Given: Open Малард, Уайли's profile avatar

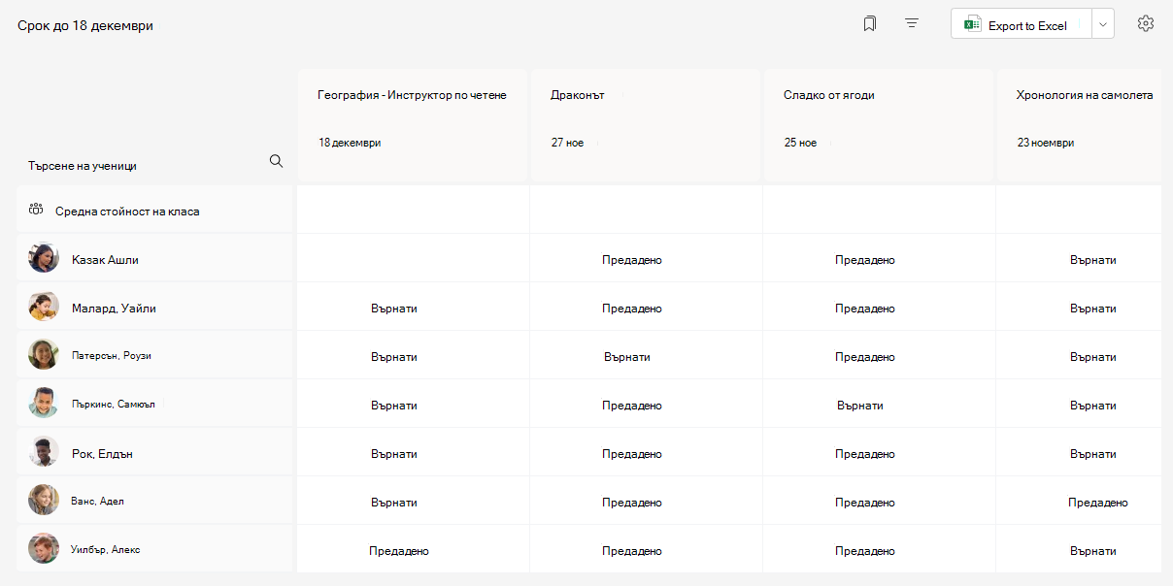Looking at the screenshot, I should point(44,307).
